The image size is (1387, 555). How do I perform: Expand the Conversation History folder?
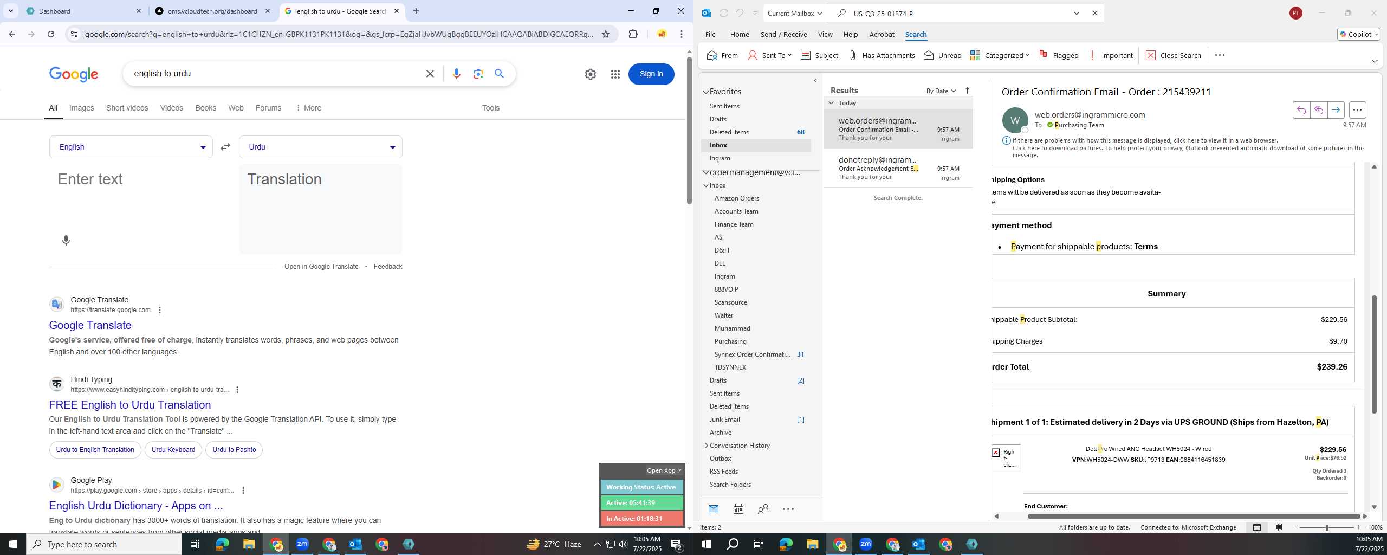[706, 446]
